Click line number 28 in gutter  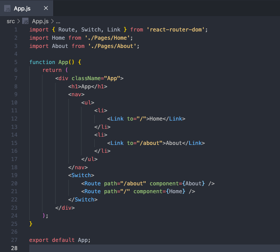pos(14,248)
